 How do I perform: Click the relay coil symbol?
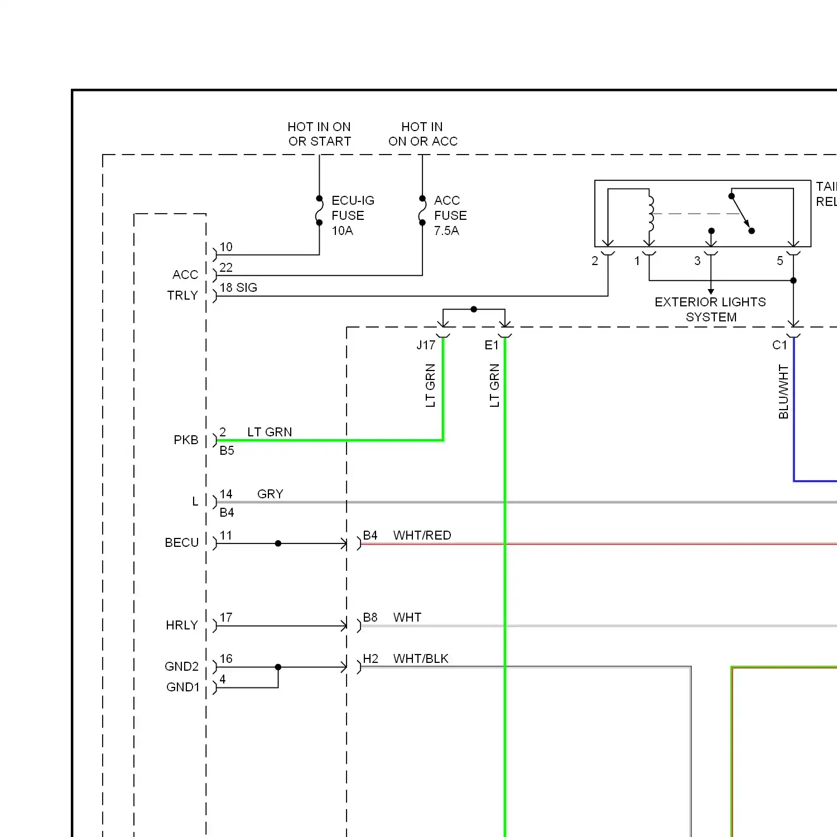pyautogui.click(x=650, y=214)
